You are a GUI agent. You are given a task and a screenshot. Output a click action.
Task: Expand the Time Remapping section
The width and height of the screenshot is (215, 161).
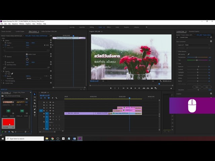(2, 81)
